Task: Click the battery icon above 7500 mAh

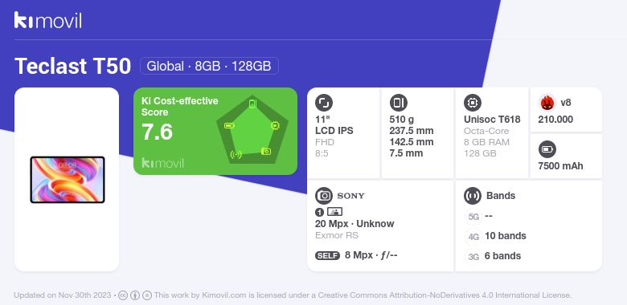Action: [x=547, y=150]
